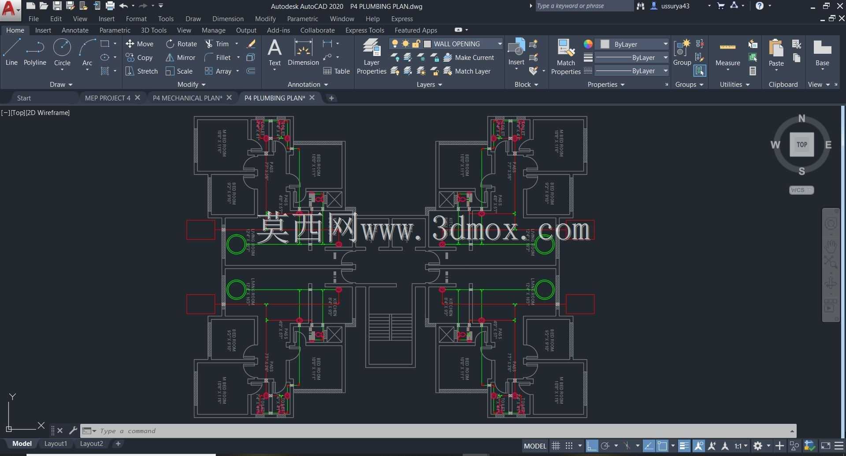The width and height of the screenshot is (846, 456).
Task: Click the Stretch tool
Action: [141, 71]
